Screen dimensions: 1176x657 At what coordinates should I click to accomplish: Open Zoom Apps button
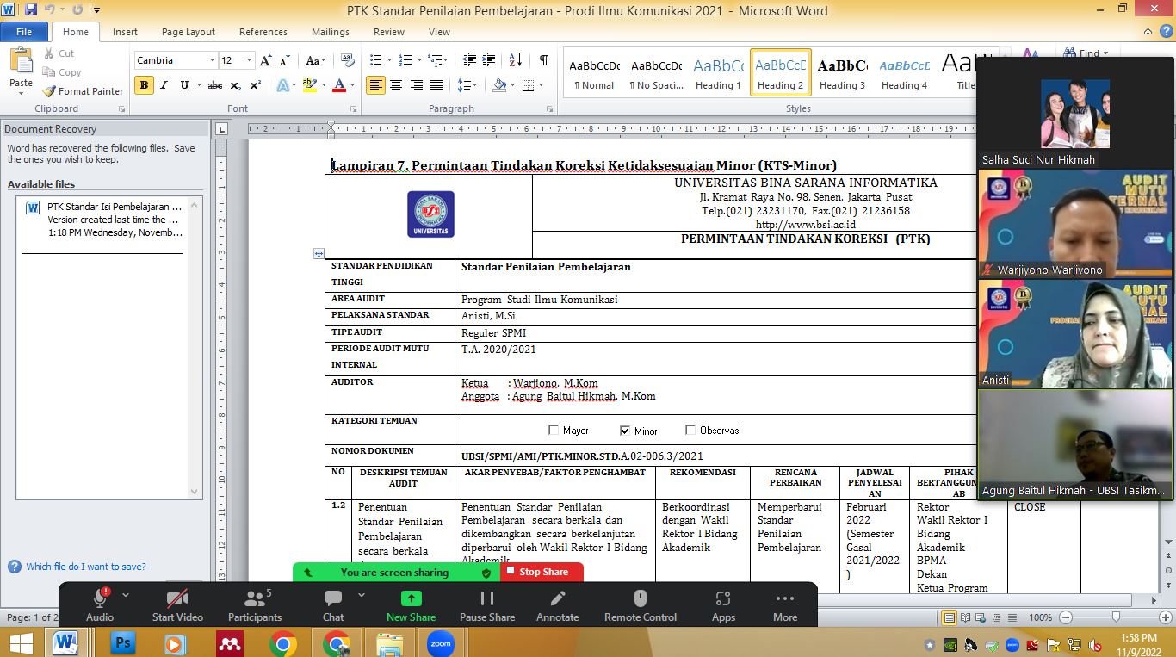pos(723,605)
